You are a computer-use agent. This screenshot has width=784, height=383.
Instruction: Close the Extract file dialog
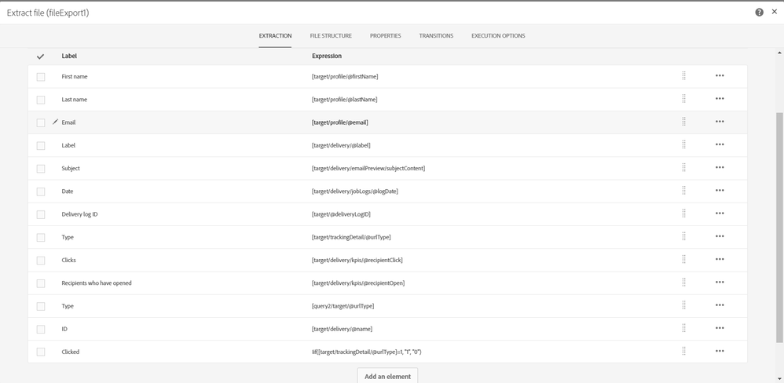click(x=774, y=13)
